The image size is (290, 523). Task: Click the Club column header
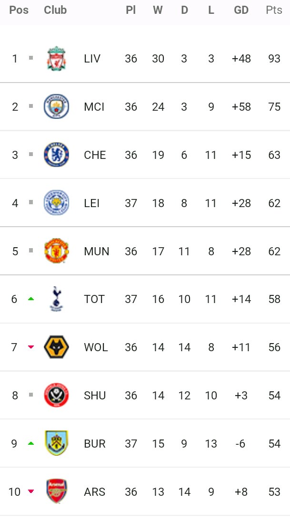point(55,10)
